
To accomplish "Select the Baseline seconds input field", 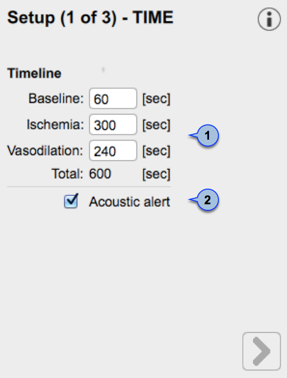I will [x=113, y=98].
